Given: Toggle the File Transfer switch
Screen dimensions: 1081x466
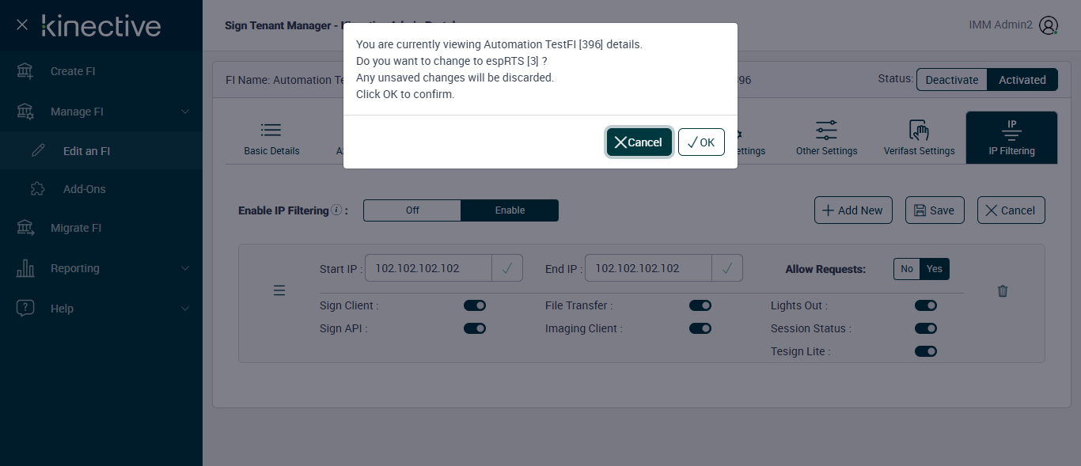Looking at the screenshot, I should (x=700, y=305).
